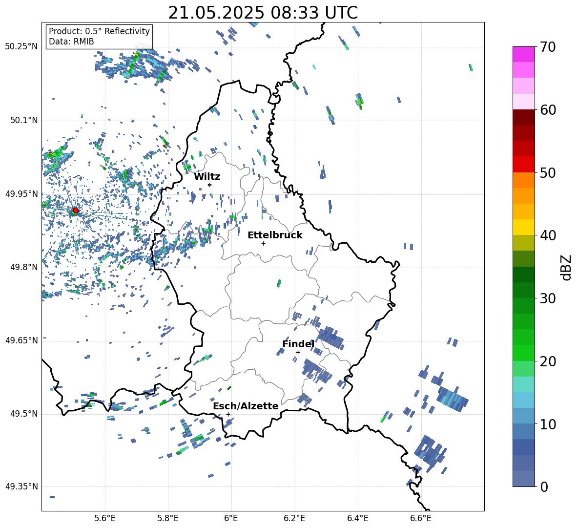
Task: Click the 6.2°E longitude label
Action: (294, 518)
